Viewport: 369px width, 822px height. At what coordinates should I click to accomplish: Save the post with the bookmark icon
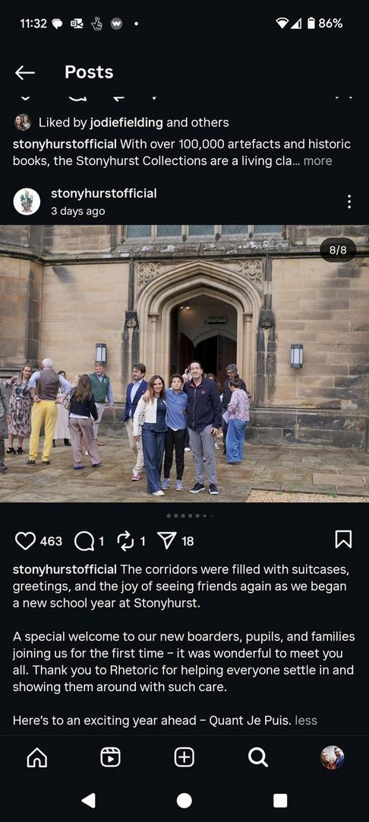(343, 540)
